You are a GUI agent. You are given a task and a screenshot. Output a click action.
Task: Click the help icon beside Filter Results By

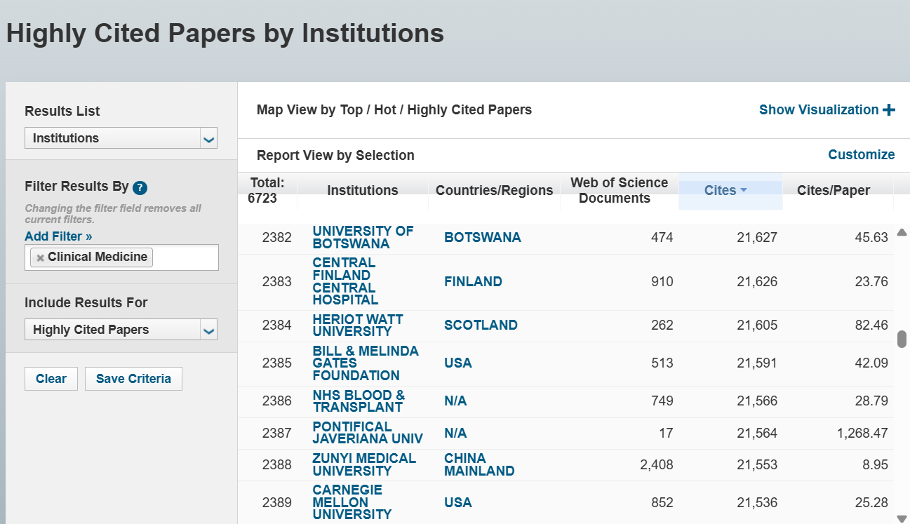140,187
